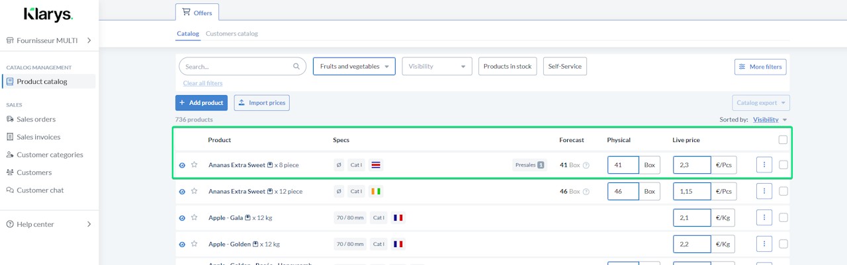Favorite Ananas Extra Sweet x 8 piece

194,165
